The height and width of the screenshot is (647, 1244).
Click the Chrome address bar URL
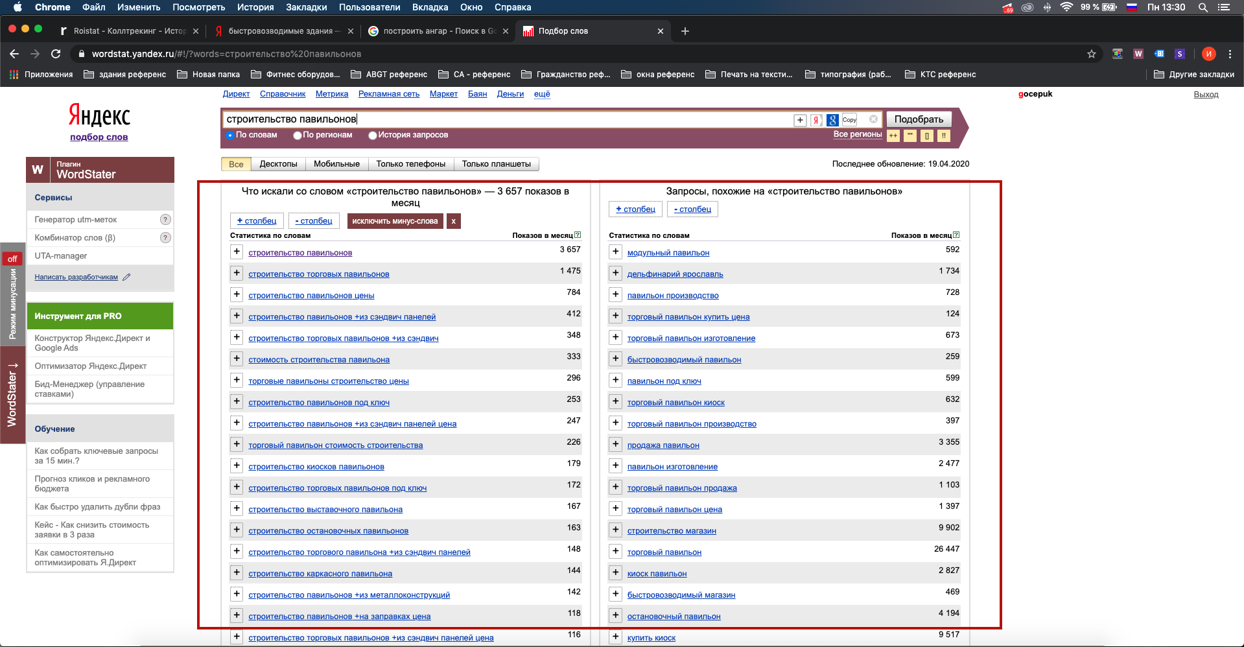point(227,54)
